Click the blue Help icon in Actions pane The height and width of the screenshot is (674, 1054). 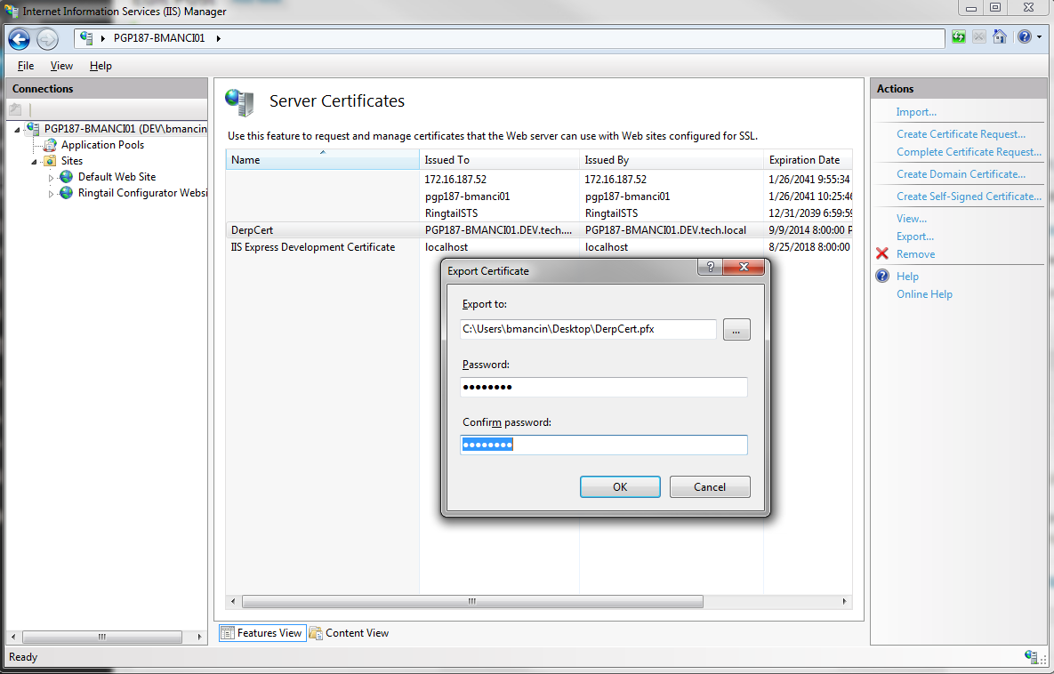[882, 277]
